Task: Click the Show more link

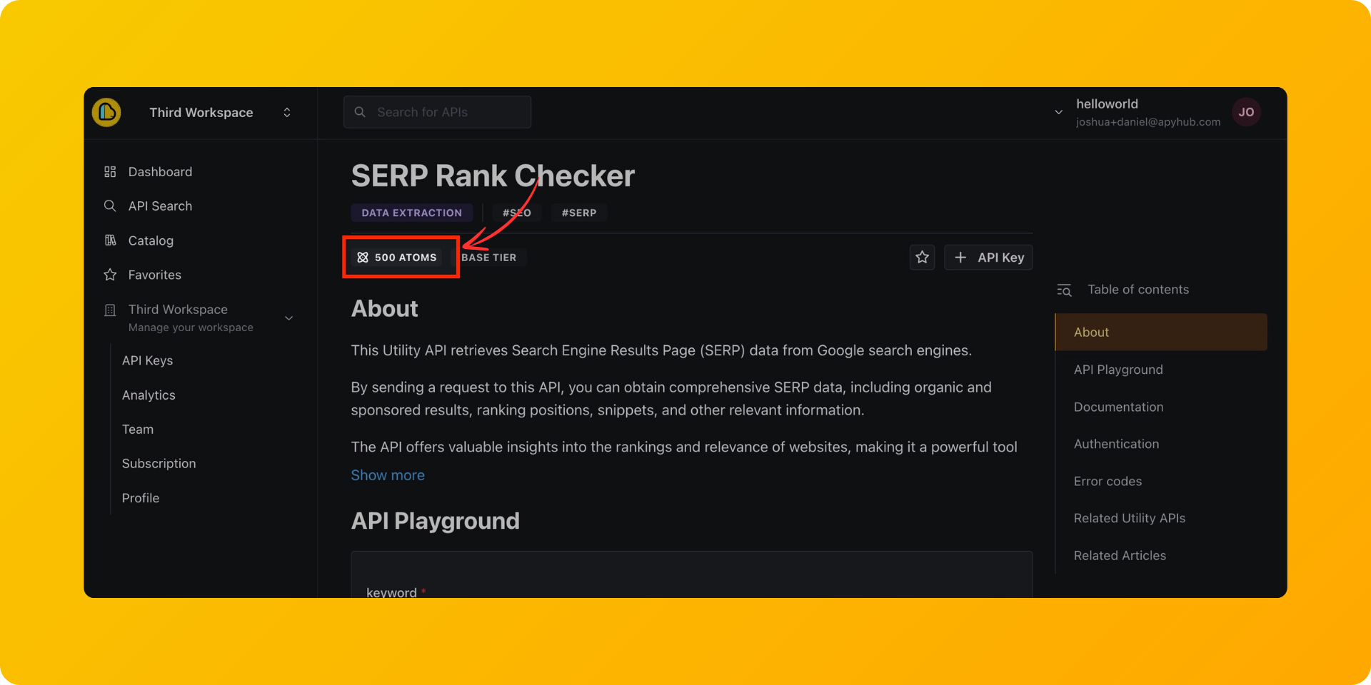Action: click(x=388, y=475)
